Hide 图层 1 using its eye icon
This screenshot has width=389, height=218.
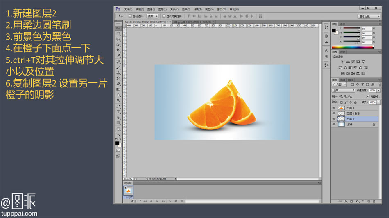(334, 108)
